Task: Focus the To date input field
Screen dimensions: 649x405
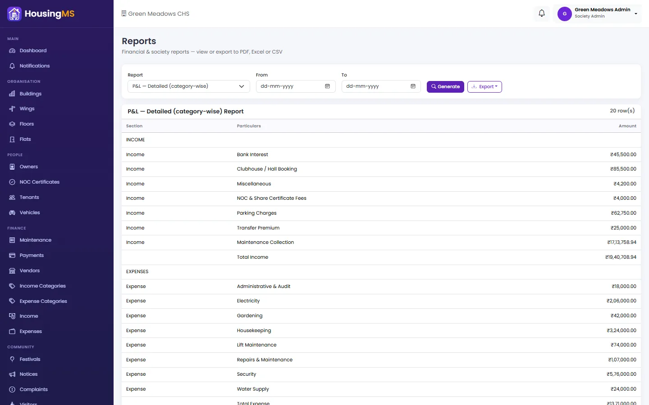Action: [381, 86]
